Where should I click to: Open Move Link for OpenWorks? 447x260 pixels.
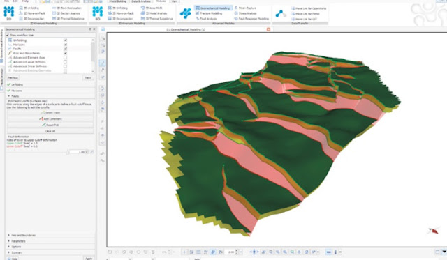(x=309, y=8)
